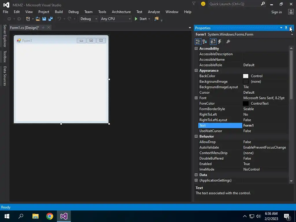
Task: Click the Open File toolbar icon
Action: point(38,19)
